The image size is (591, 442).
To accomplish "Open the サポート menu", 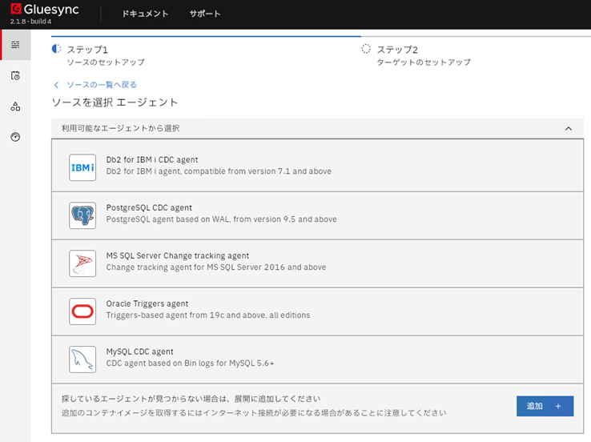I will 205,14.
